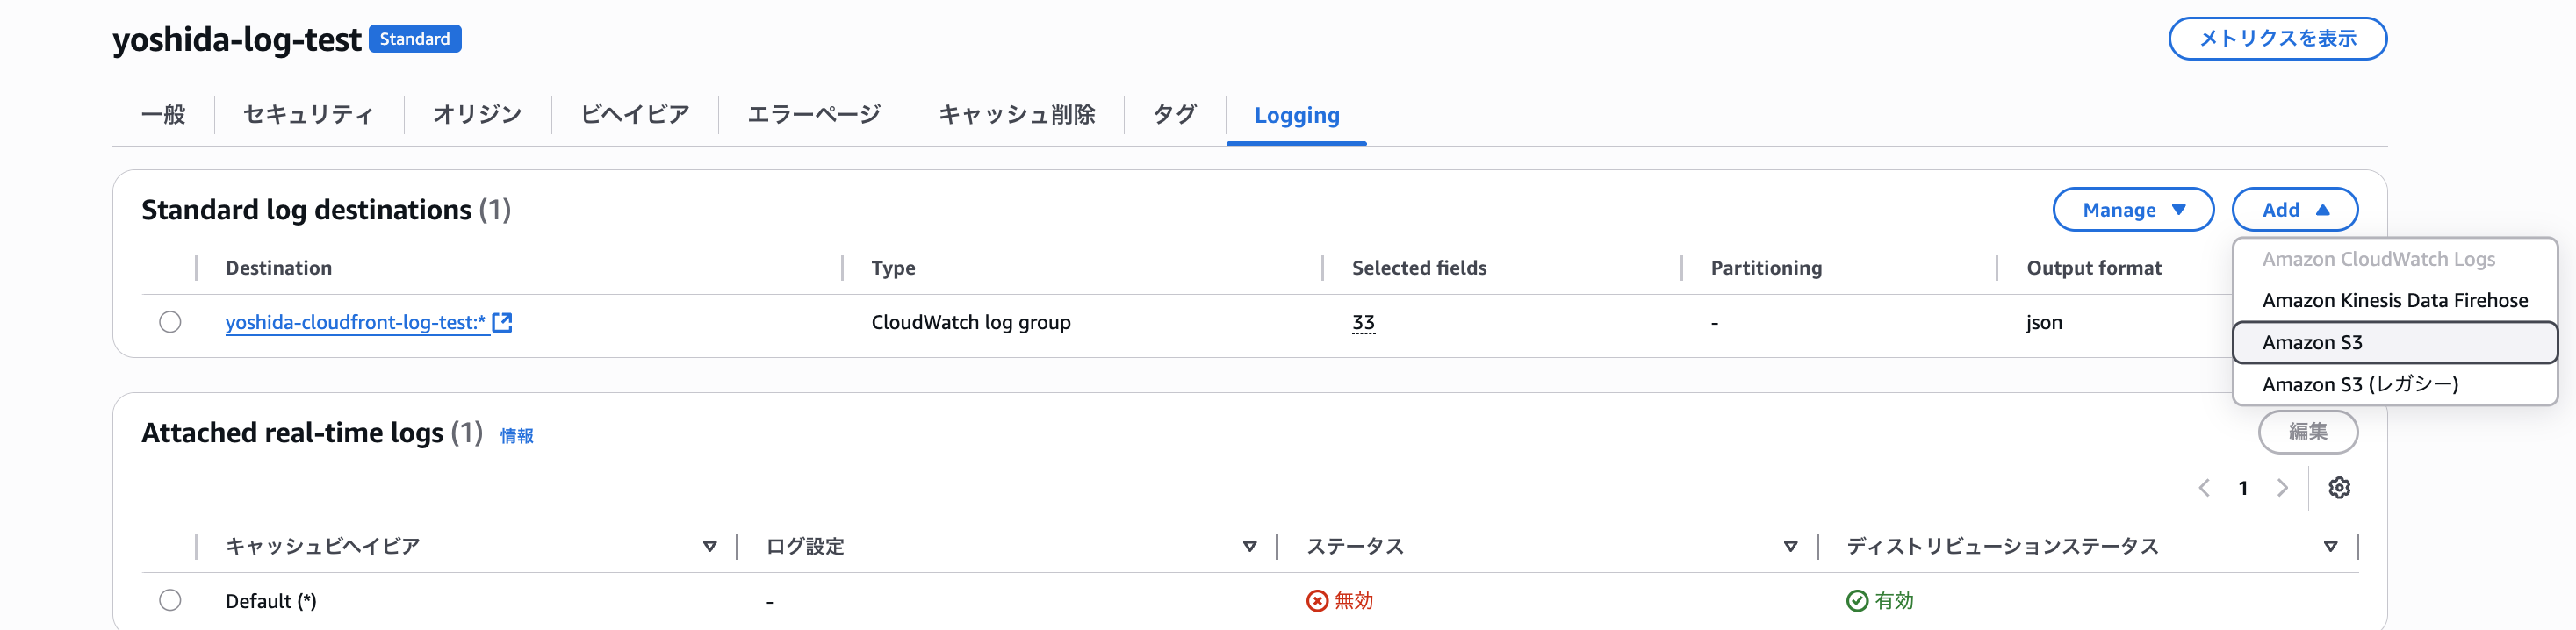Select the Default (*) behavior radio button
Viewport: 2576px width, 630px height.
(x=170, y=600)
